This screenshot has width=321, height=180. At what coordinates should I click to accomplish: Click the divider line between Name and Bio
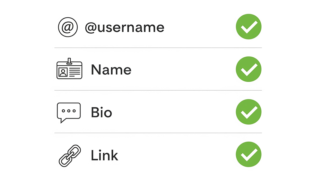[x=158, y=90]
